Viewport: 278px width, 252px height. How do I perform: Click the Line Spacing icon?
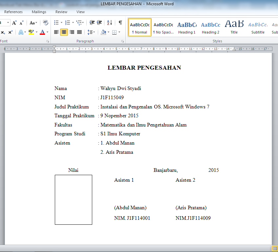point(90,32)
